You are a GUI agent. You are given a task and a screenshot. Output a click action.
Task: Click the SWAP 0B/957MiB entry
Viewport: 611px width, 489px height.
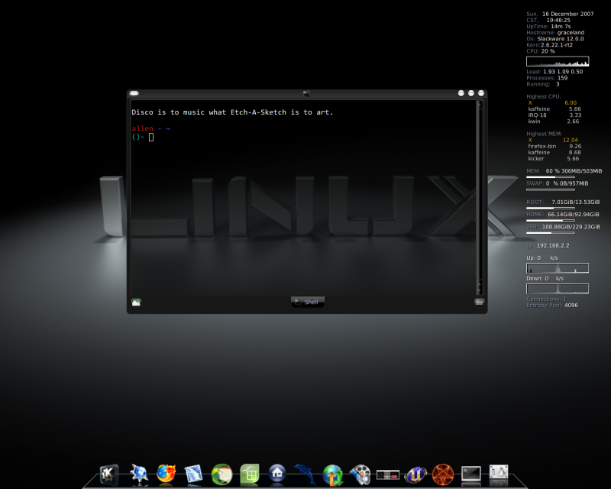[x=558, y=183]
